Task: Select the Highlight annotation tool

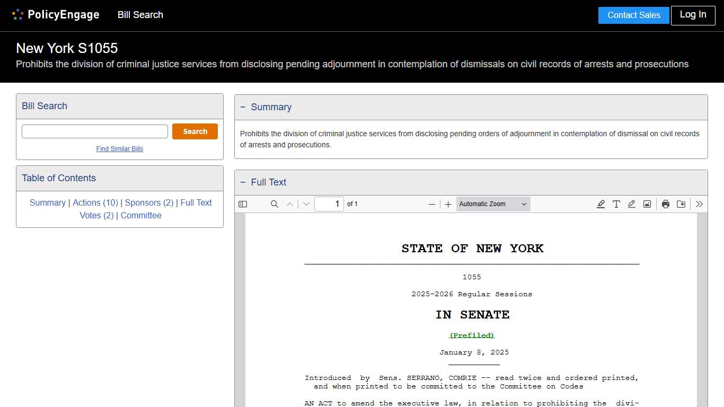Action: [601, 204]
